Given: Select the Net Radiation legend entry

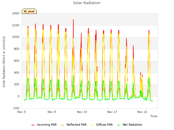Looking at the screenshot, I should click(130, 125).
